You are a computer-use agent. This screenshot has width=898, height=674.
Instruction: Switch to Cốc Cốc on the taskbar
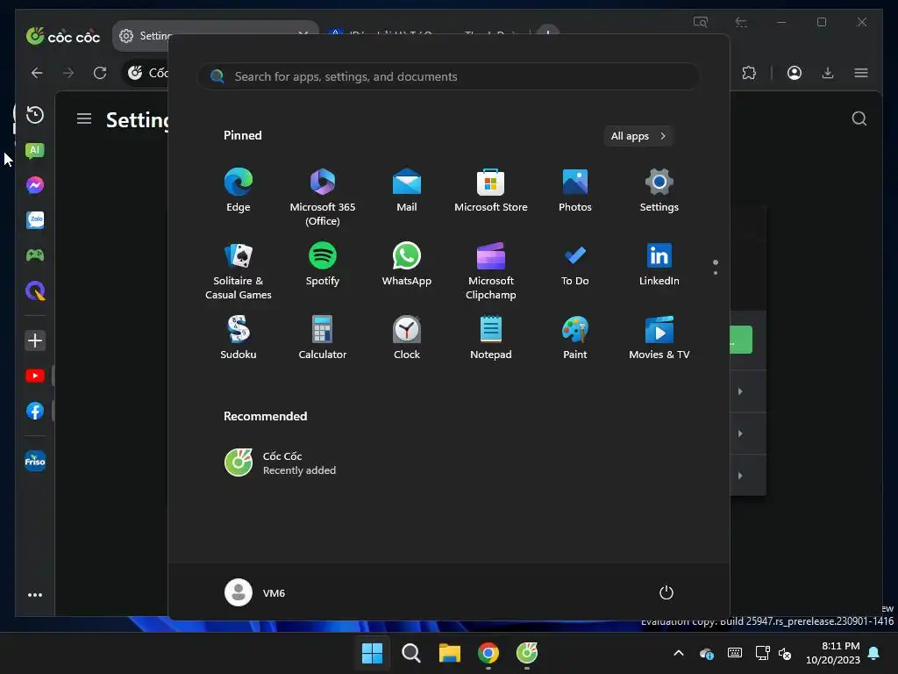(527, 653)
